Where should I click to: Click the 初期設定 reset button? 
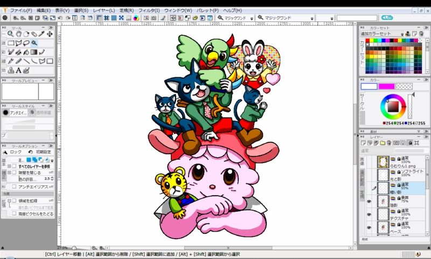[x=40, y=152]
